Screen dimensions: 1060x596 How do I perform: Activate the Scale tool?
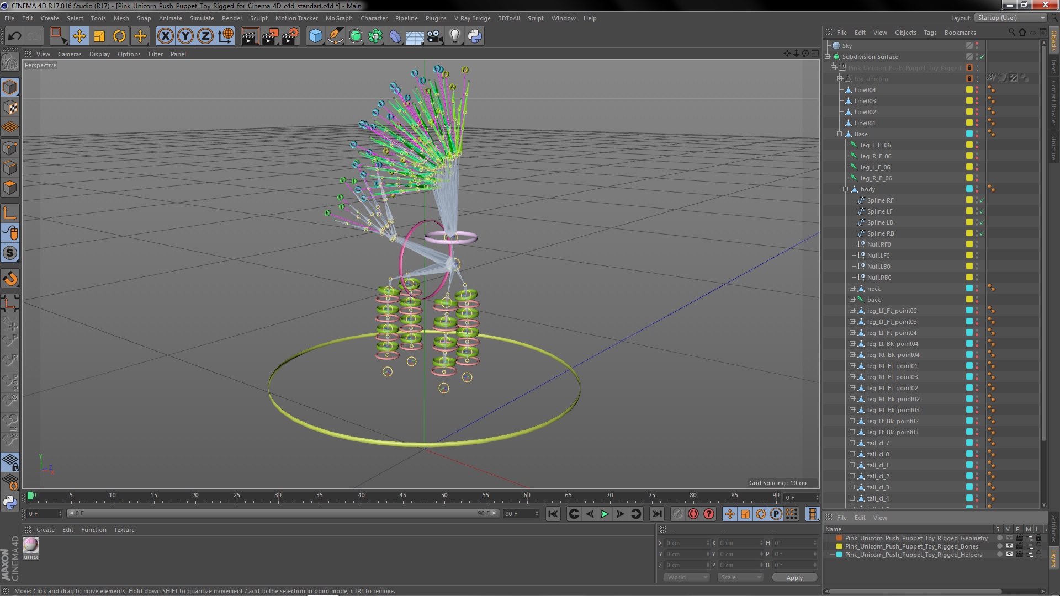pyautogui.click(x=99, y=36)
